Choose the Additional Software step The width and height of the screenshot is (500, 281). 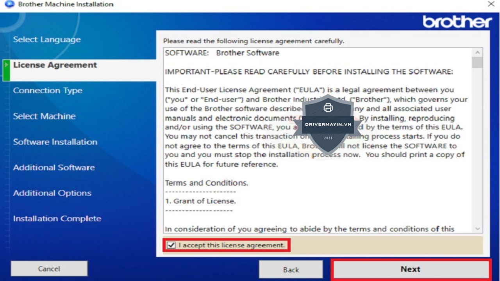[54, 167]
